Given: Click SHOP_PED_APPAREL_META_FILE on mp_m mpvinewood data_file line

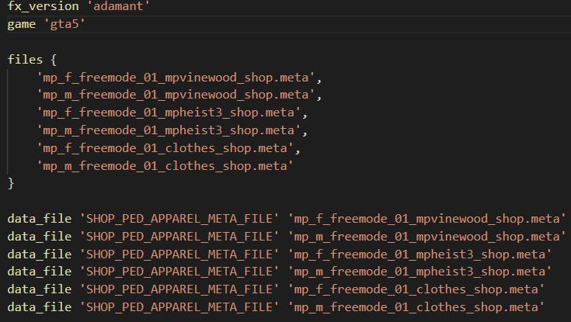Looking at the screenshot, I should (179, 237).
